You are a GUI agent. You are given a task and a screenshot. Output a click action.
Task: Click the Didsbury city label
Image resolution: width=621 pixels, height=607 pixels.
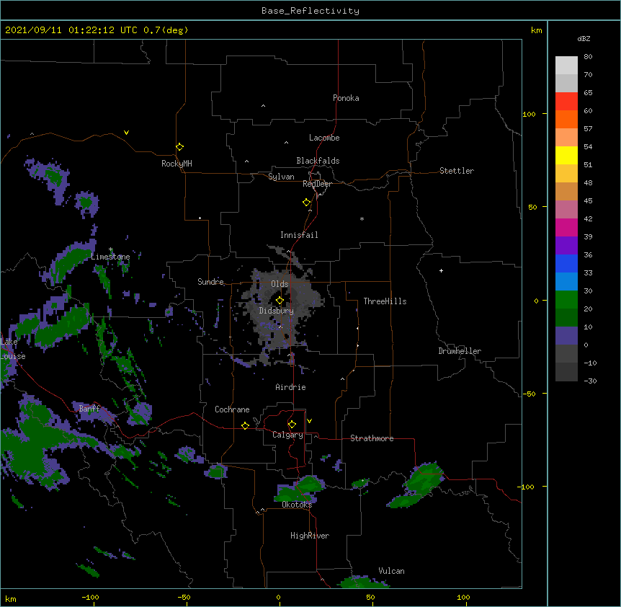click(x=277, y=311)
